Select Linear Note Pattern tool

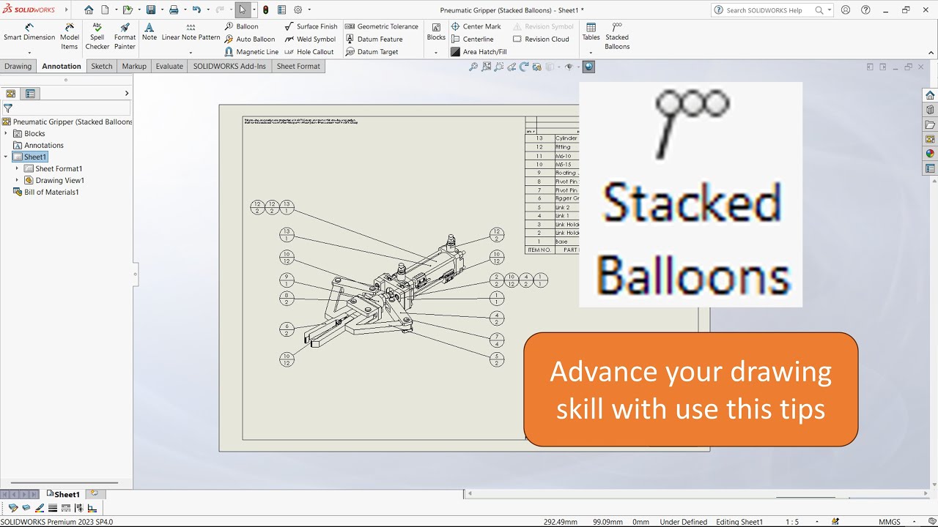(x=191, y=32)
